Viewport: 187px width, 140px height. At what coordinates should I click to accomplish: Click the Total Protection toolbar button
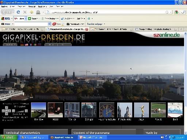(x=50, y=19)
